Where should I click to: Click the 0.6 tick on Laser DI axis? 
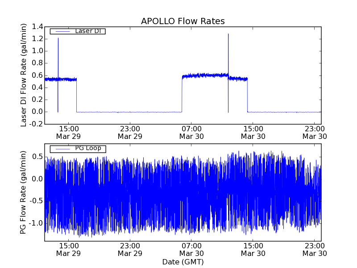tap(37, 75)
